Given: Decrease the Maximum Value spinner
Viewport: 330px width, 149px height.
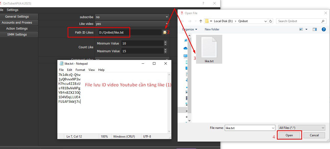Looking at the screenshot, I should (165, 52).
